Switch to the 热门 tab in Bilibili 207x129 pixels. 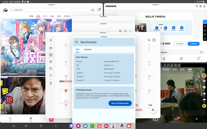[45, 16]
